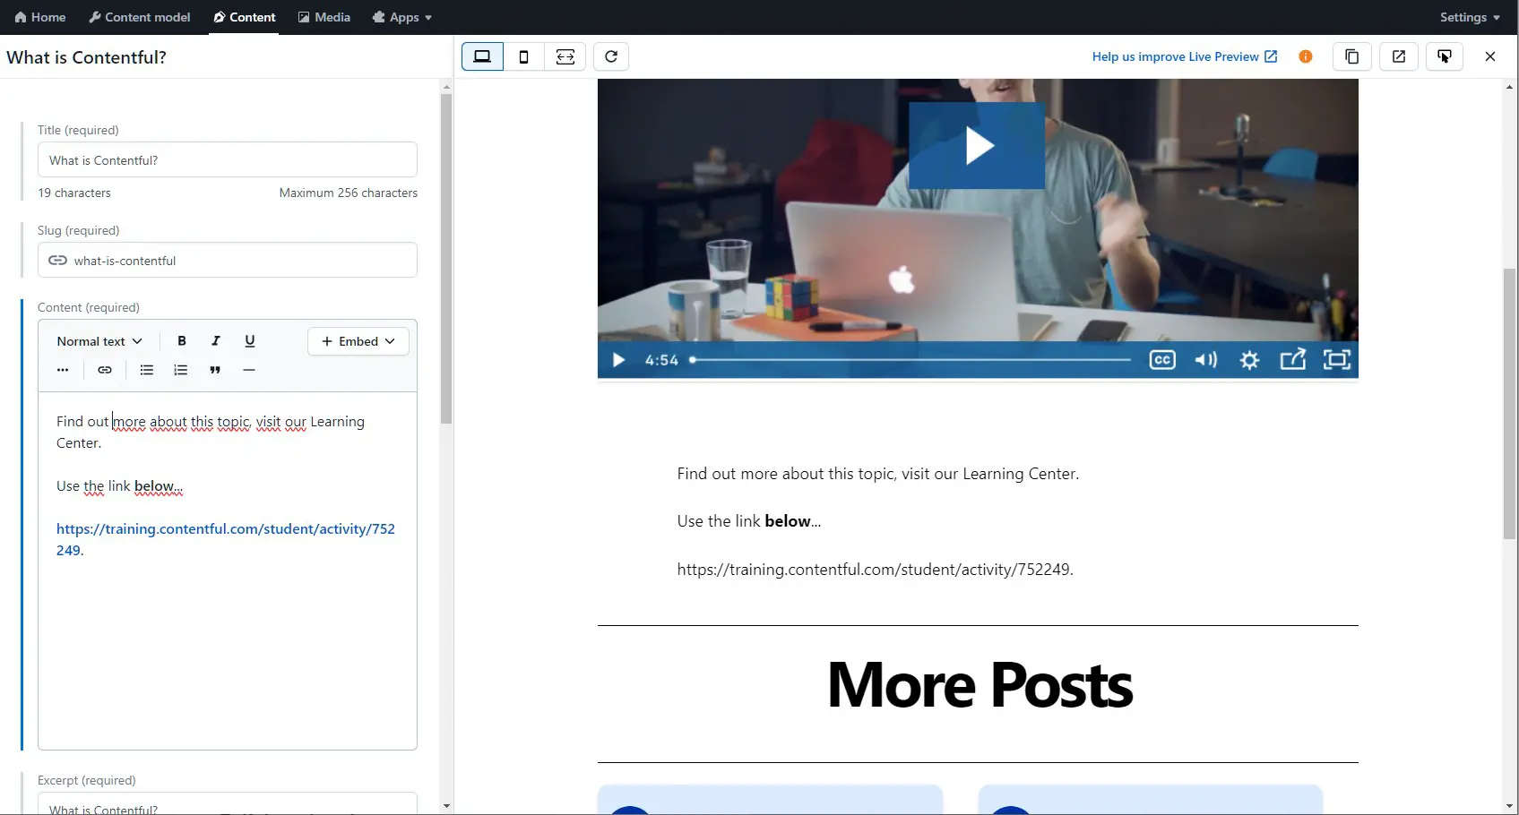Edit the Slug input field
This screenshot has width=1519, height=815.
point(228,261)
